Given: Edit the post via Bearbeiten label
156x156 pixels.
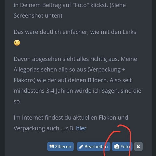Looking at the screenshot, I should 96,147.
